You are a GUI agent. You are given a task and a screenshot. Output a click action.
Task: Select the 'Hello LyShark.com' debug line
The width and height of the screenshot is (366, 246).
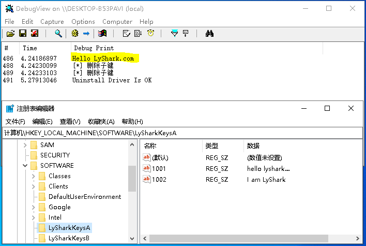(x=103, y=59)
